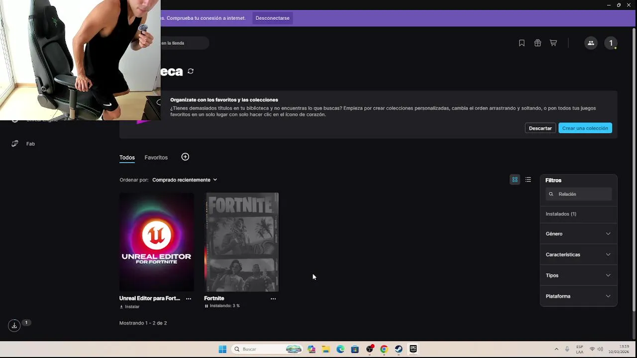Show hidden system tray icons

click(556, 349)
